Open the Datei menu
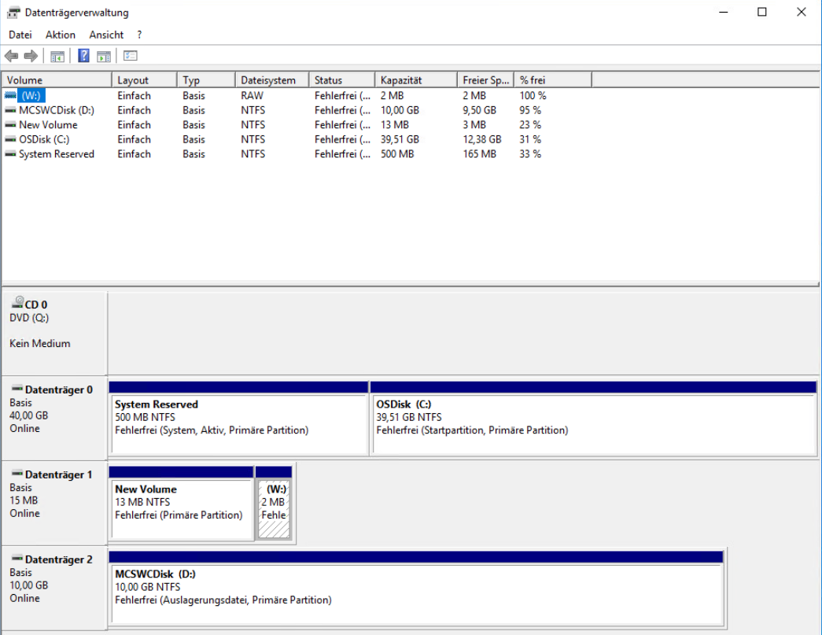Viewport: 822px width, 635px height. (20, 35)
